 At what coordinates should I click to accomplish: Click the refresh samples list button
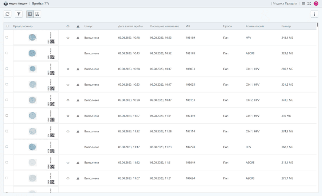pos(8,14)
